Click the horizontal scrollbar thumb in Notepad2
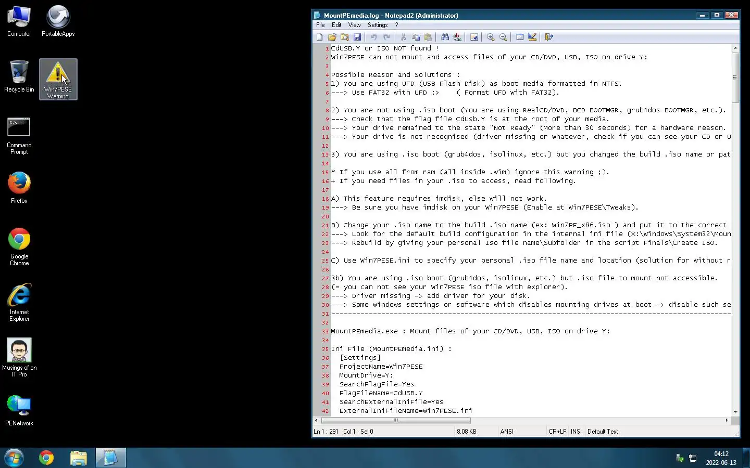This screenshot has width=750, height=468. [x=396, y=420]
